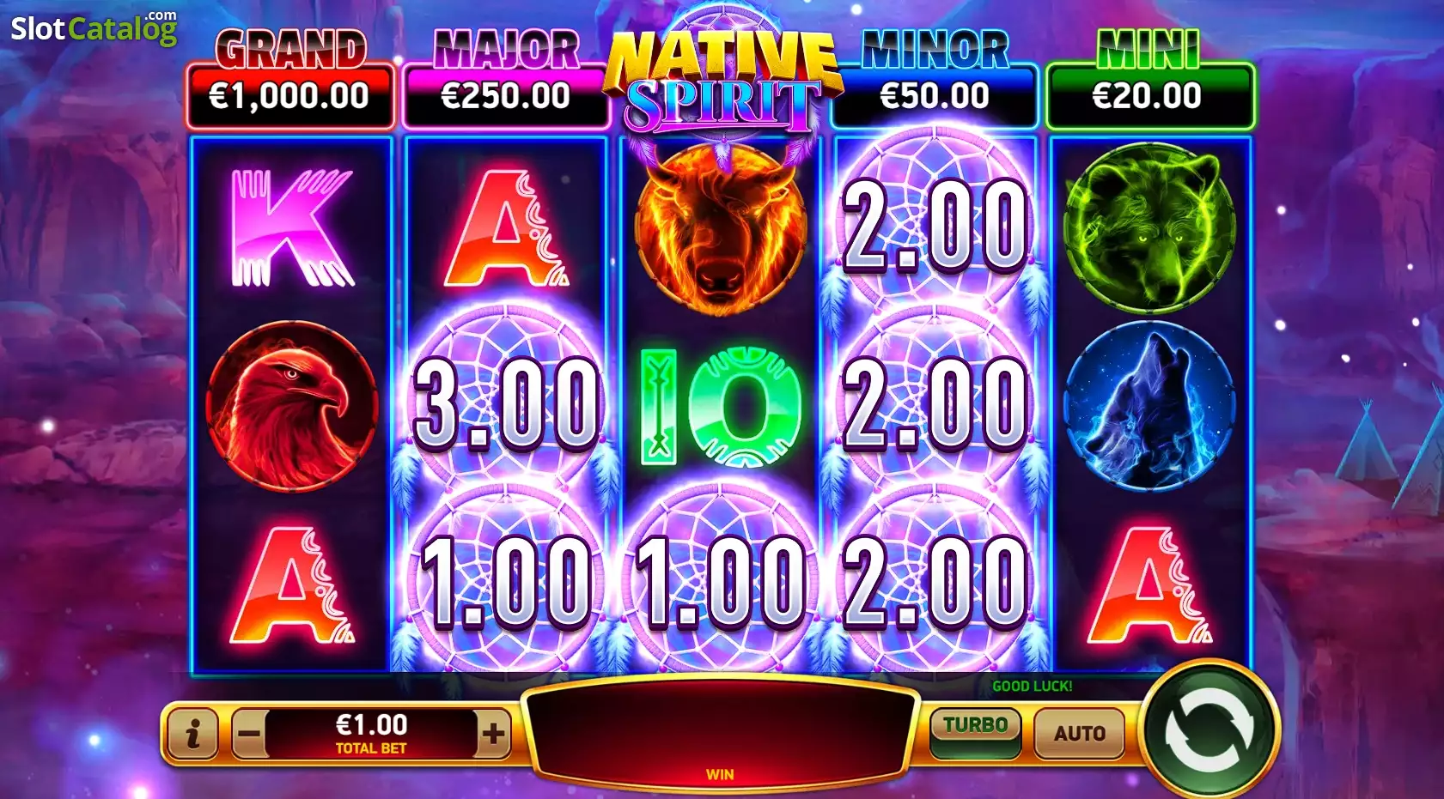The height and width of the screenshot is (799, 1444).
Task: Click the red eagle symbol
Action: click(x=292, y=406)
